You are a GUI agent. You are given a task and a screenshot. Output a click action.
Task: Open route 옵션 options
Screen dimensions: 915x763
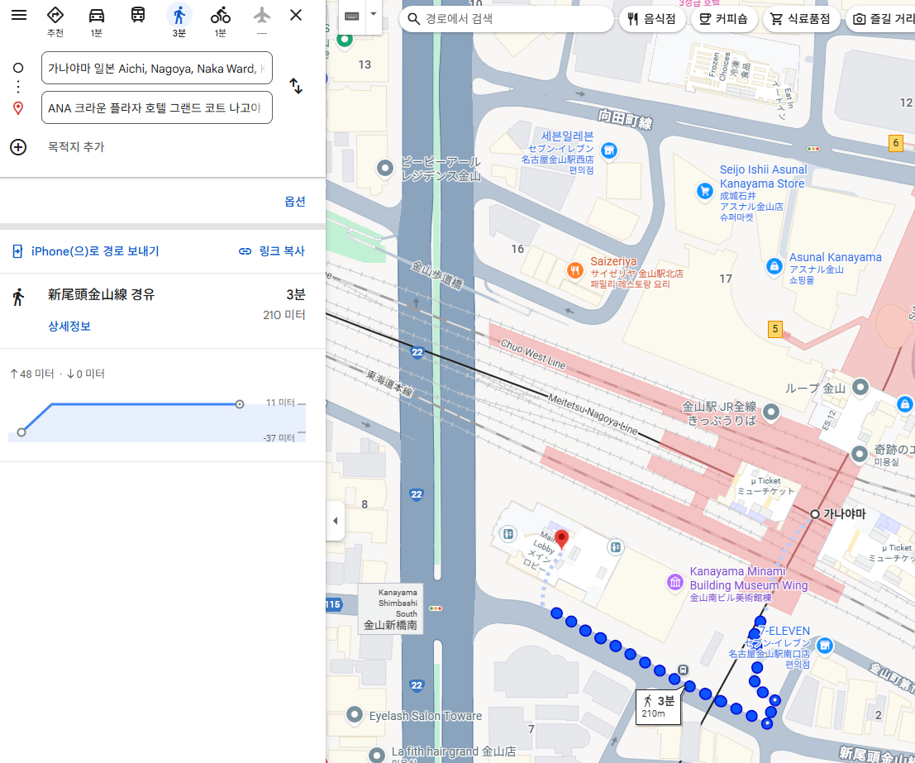pyautogui.click(x=295, y=202)
